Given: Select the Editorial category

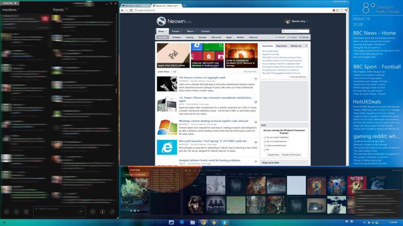Looking at the screenshot, I should point(253,37).
